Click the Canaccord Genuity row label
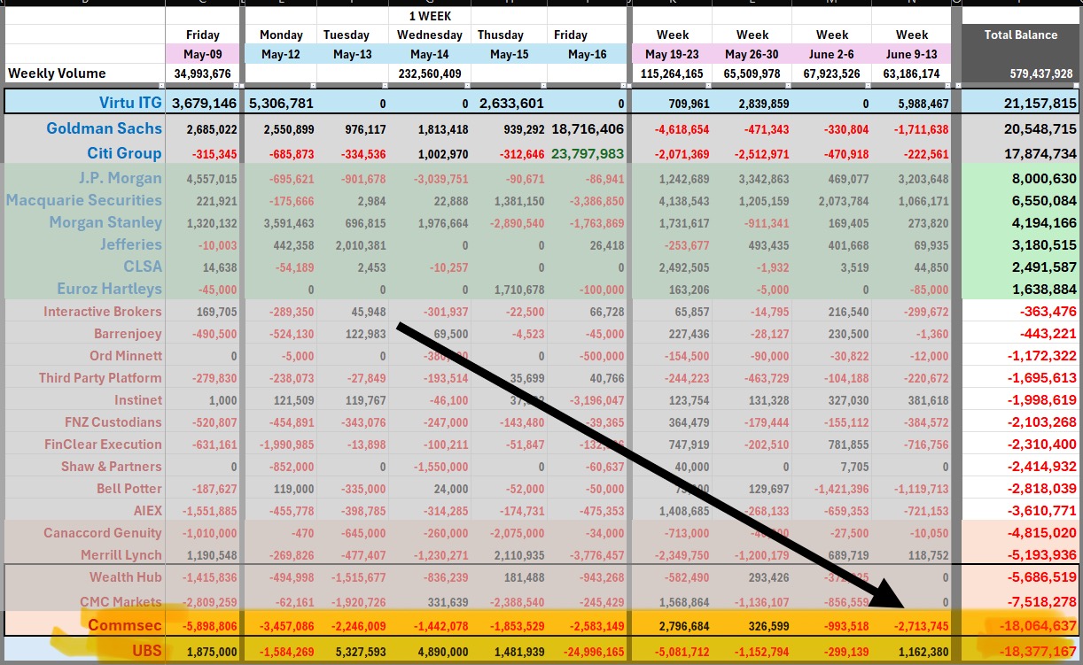Image resolution: width=1083 pixels, height=665 pixels. (103, 533)
